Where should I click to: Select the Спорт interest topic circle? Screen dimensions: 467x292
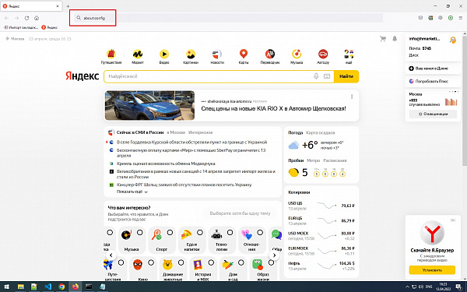tap(170, 232)
